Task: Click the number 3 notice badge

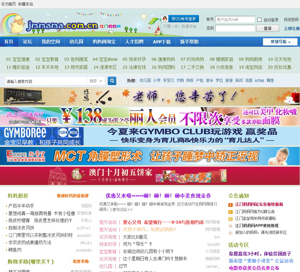Action: (x=230, y=219)
